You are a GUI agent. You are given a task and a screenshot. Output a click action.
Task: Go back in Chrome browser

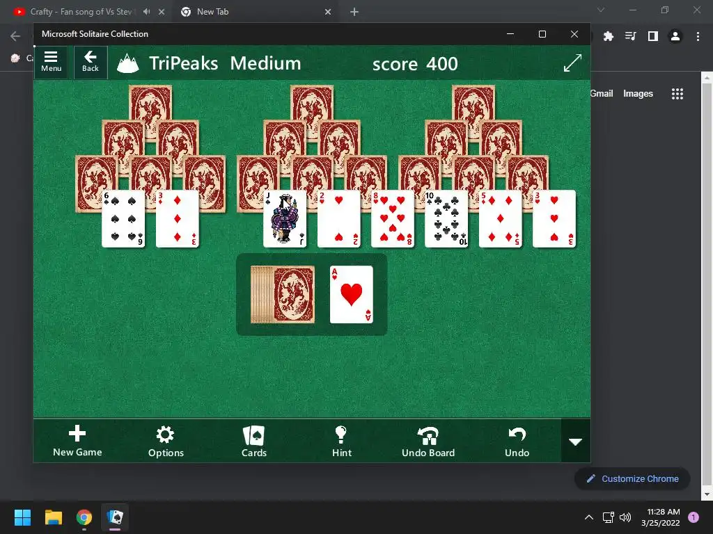pos(15,36)
